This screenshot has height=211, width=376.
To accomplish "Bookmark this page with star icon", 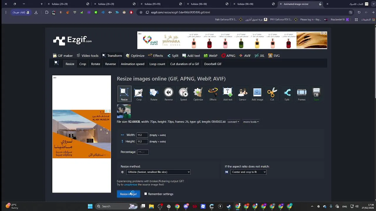I will [x=141, y=12].
